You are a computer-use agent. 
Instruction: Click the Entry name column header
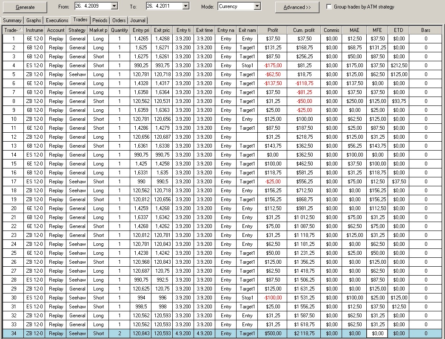pyautogui.click(x=225, y=30)
